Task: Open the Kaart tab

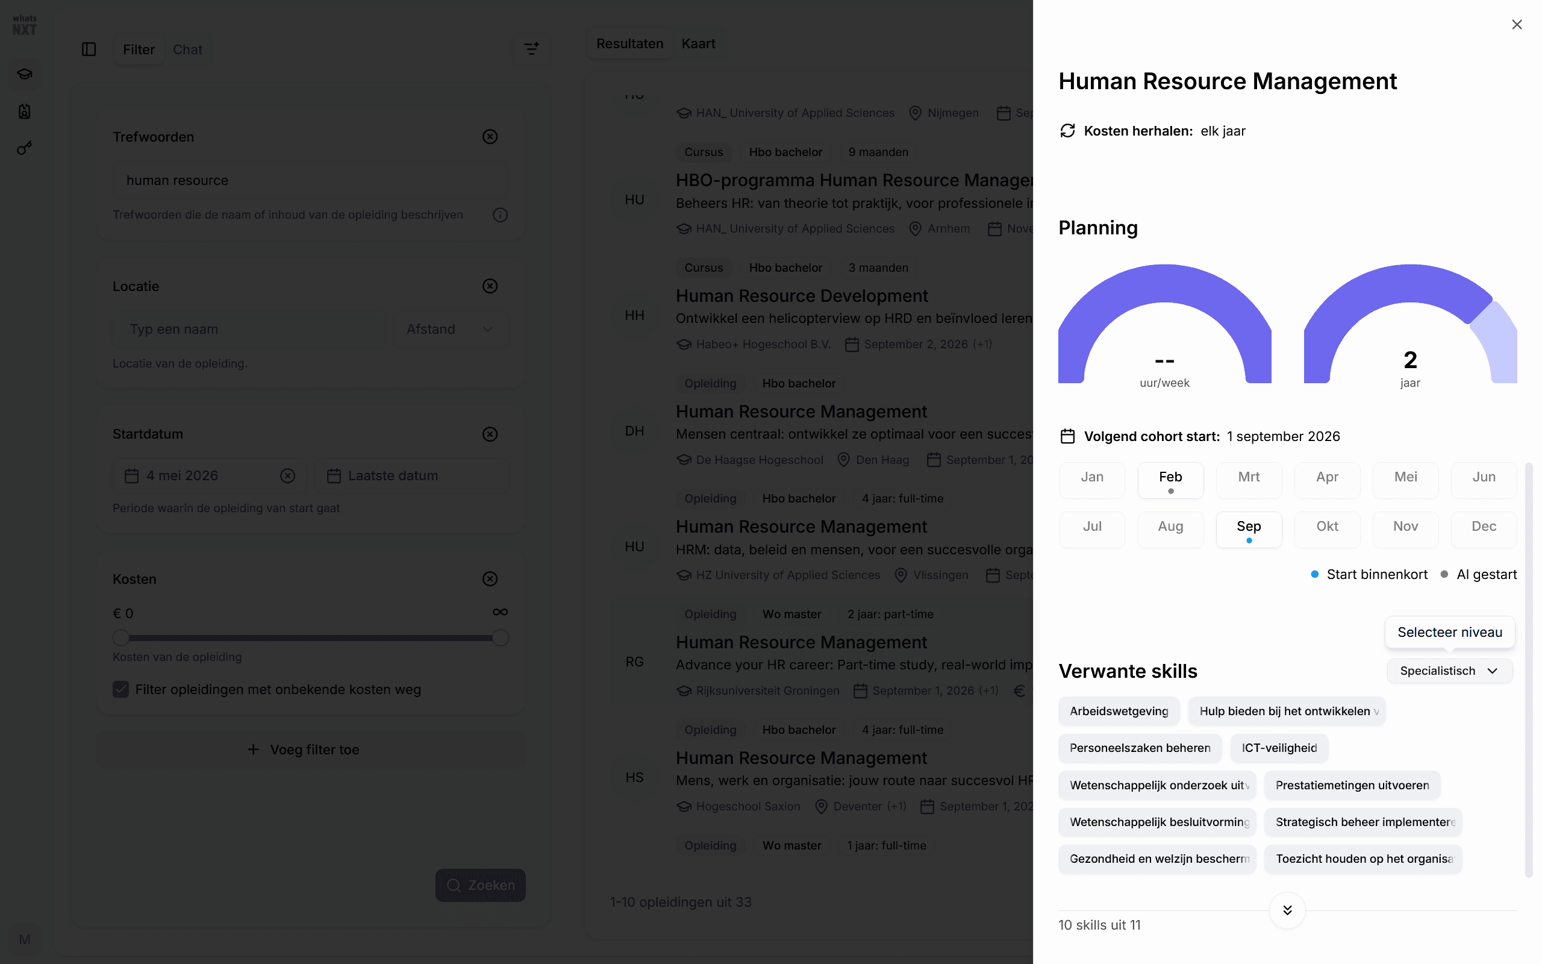Action: (x=698, y=43)
